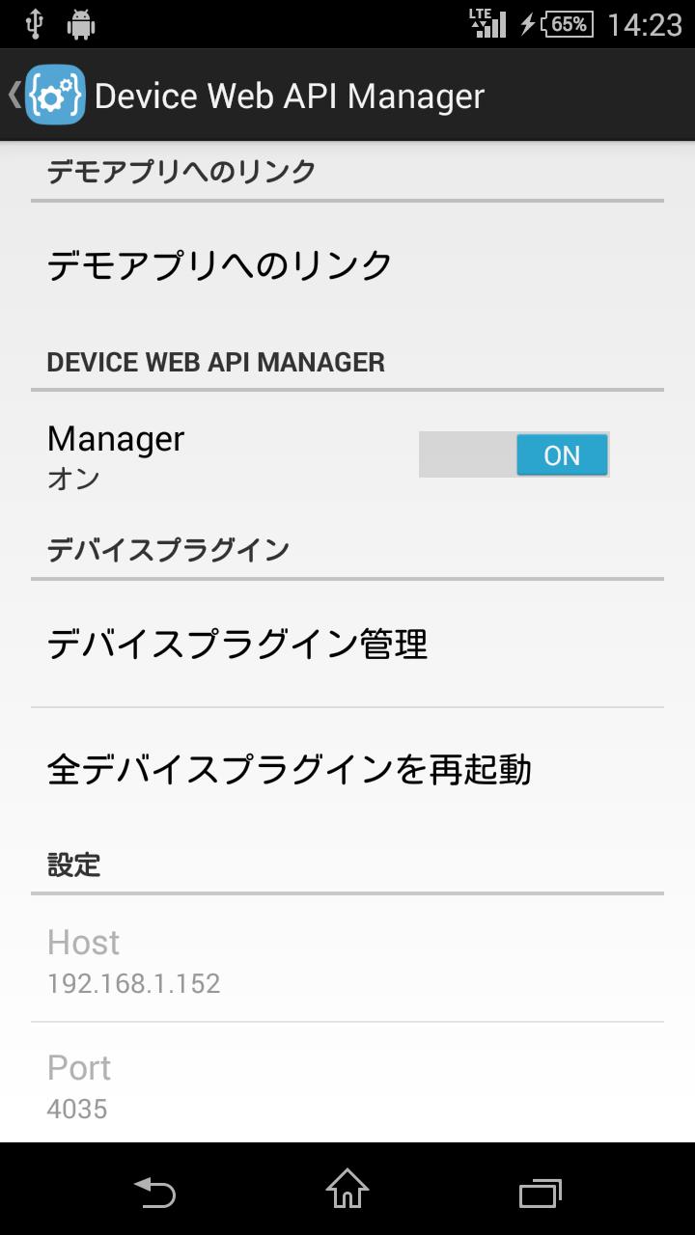The image size is (695, 1235).
Task: Tap the 設定 section header
Action: coord(74,864)
